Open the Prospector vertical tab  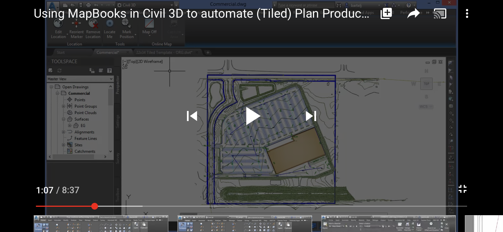click(118, 85)
